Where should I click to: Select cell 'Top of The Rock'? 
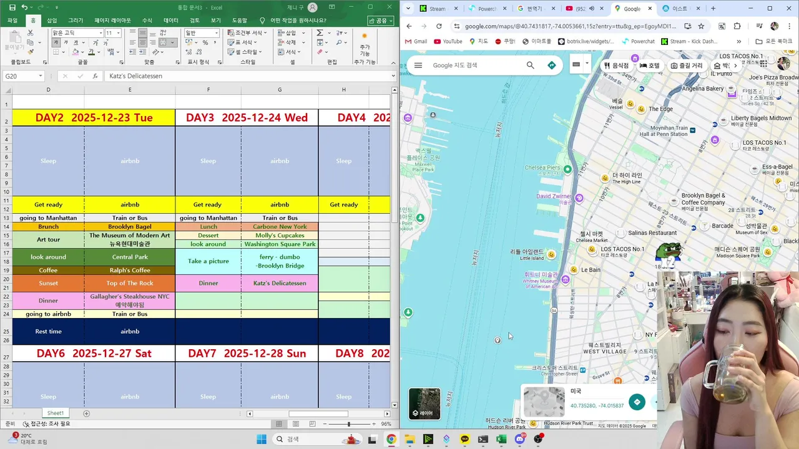130,283
